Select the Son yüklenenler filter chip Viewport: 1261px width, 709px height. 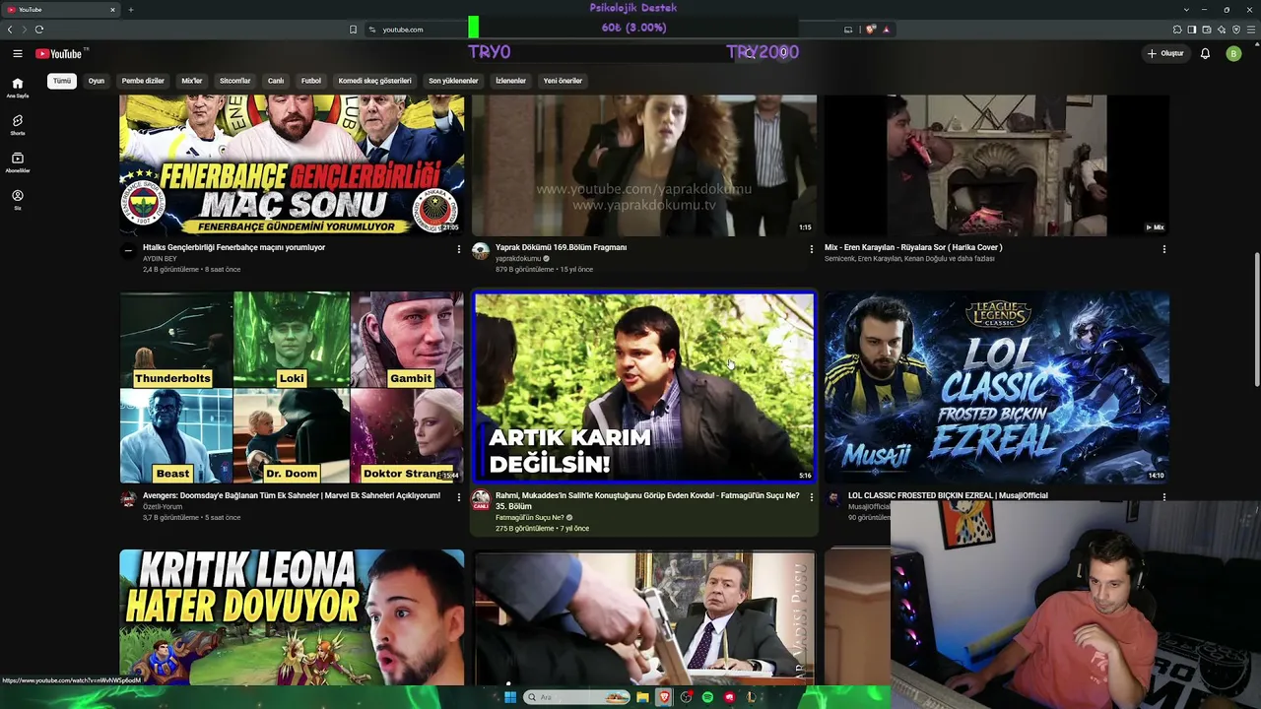453,81
